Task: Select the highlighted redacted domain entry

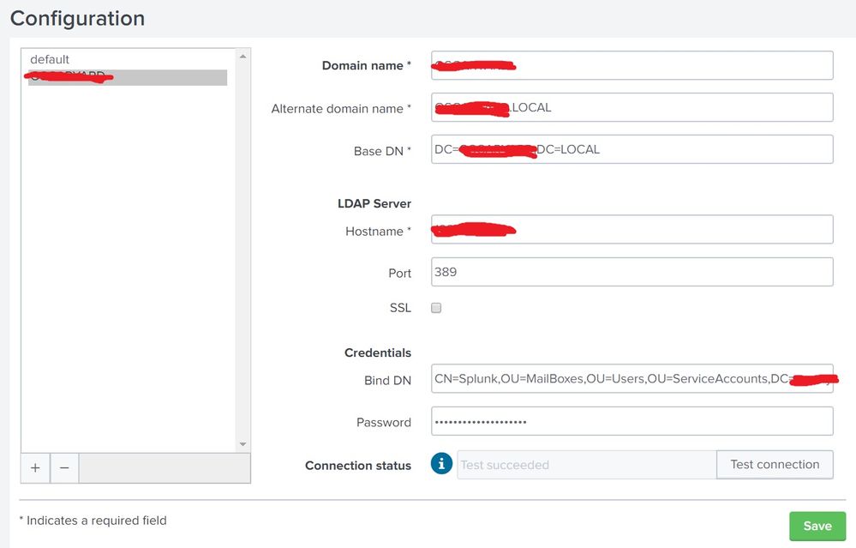Action: (127, 77)
